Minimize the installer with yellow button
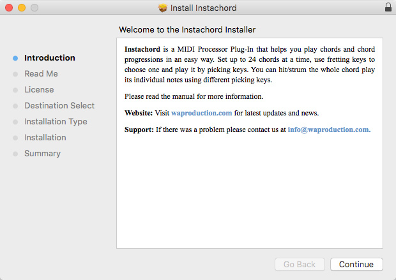This screenshot has height=280, width=396. (x=21, y=8)
